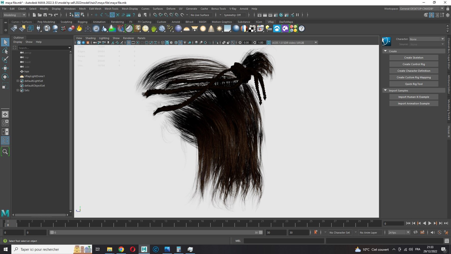451x254 pixels.
Task: Click the Pause Viewport 2.0 icon
Action: [297, 15]
